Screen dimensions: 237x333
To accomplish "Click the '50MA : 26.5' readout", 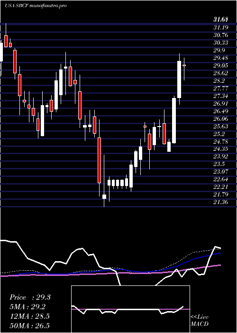I will coord(29,325).
